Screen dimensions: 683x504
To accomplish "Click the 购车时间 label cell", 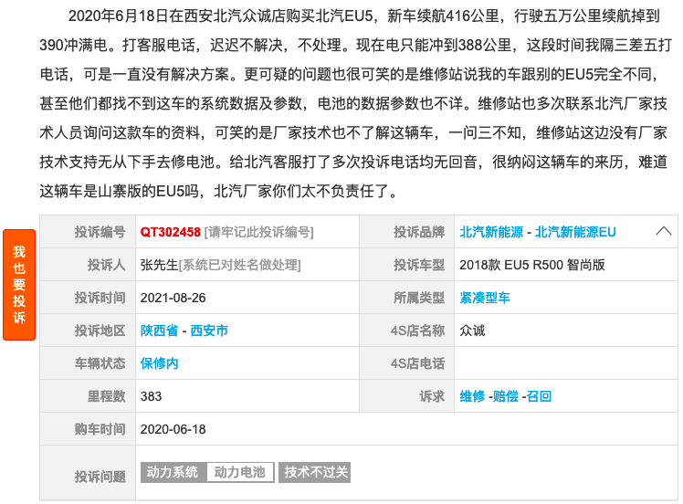I will pyautogui.click(x=88, y=429).
